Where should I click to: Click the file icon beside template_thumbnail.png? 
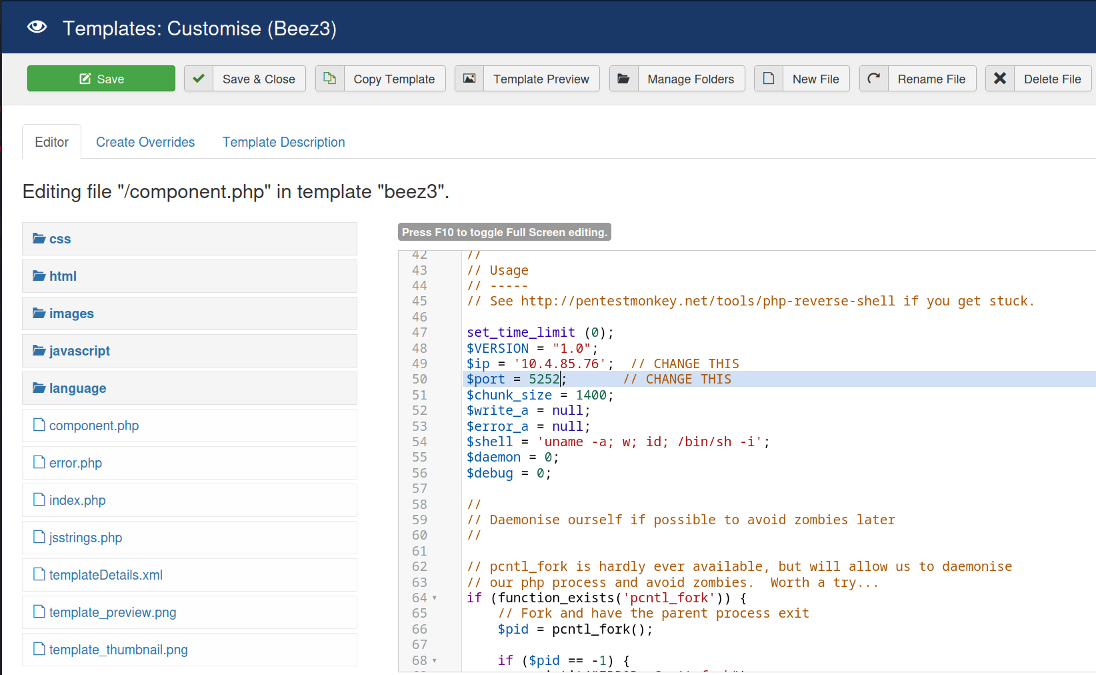39,649
